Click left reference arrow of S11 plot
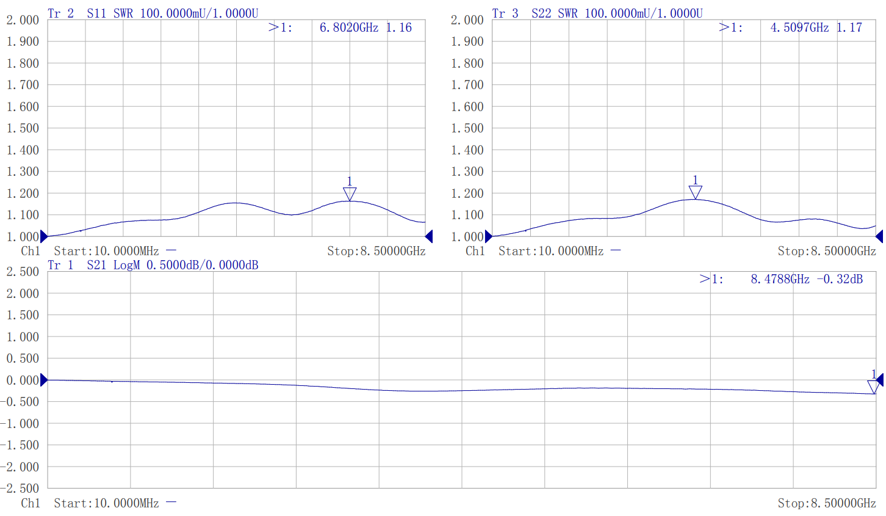Viewport: 886px width, 516px height. click(43, 236)
